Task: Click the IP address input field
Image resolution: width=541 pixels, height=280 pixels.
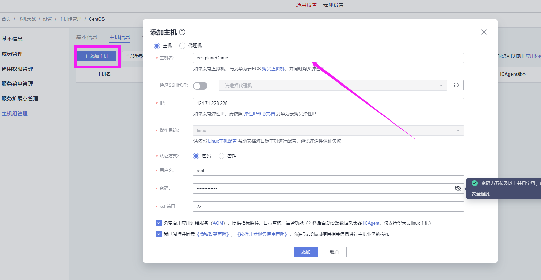Action: [x=329, y=103]
